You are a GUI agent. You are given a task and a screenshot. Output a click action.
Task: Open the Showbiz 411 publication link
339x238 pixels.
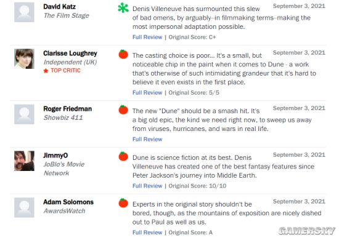pyautogui.click(x=63, y=117)
